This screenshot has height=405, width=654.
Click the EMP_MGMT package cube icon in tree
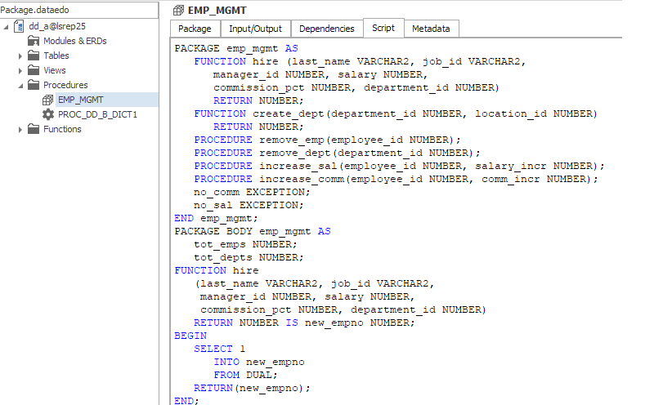point(47,100)
